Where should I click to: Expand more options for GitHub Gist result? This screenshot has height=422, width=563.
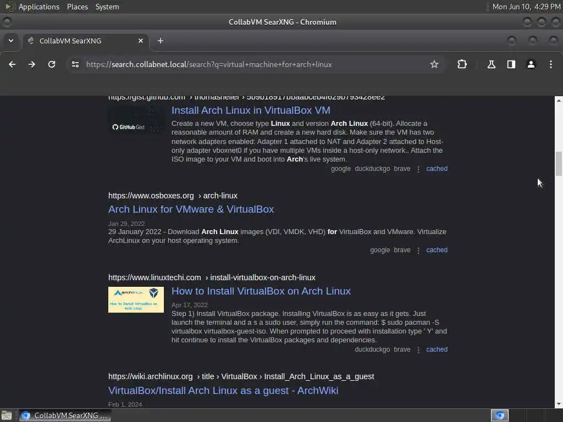[x=418, y=169]
